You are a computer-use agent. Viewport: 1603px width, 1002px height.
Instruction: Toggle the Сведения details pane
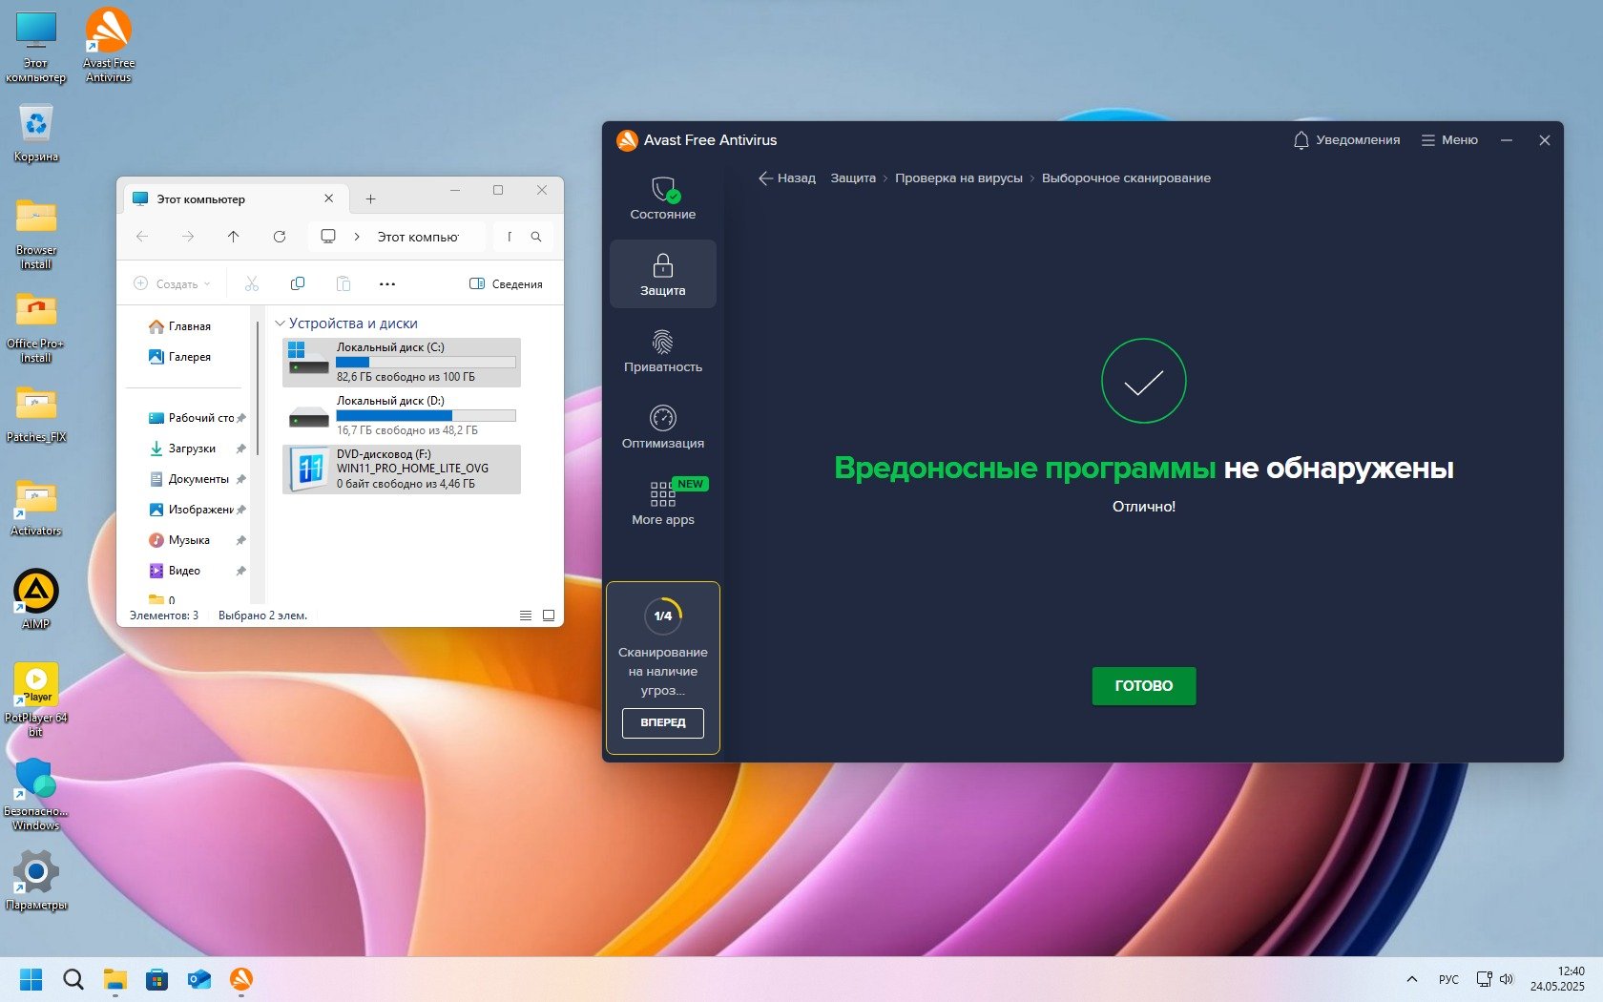tap(506, 283)
